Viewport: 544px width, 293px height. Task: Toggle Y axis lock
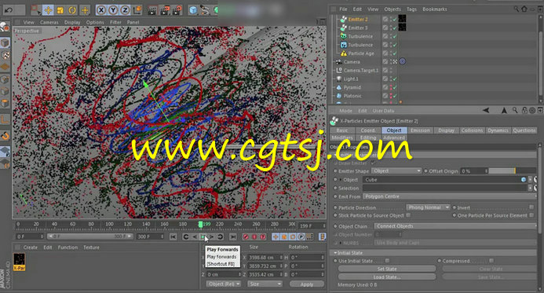pyautogui.click(x=113, y=10)
